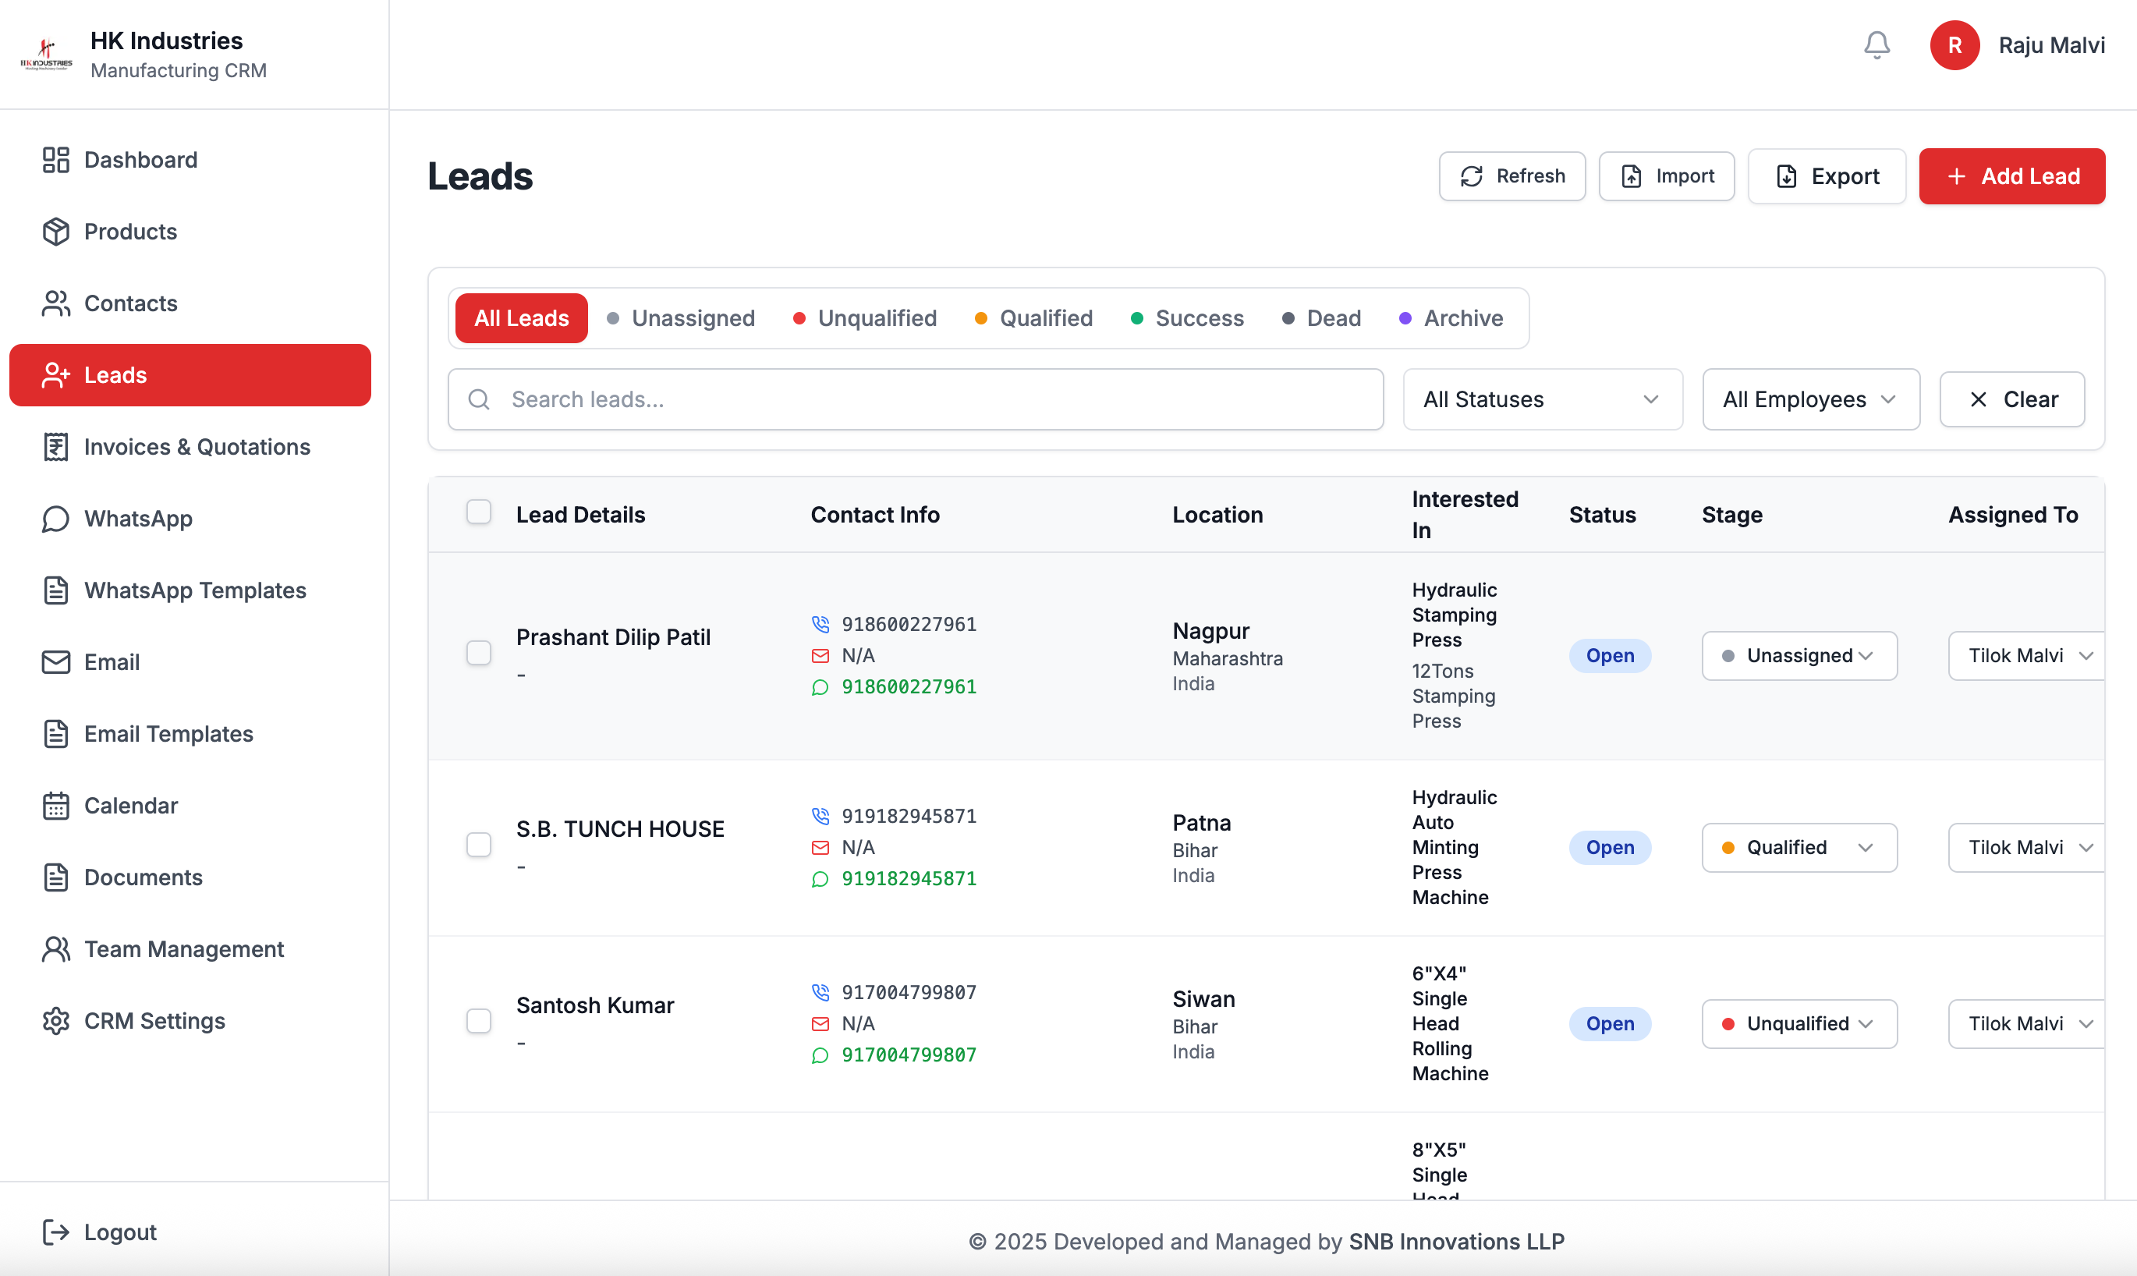The width and height of the screenshot is (2137, 1276).
Task: Open the notifications bell
Action: (x=1877, y=44)
